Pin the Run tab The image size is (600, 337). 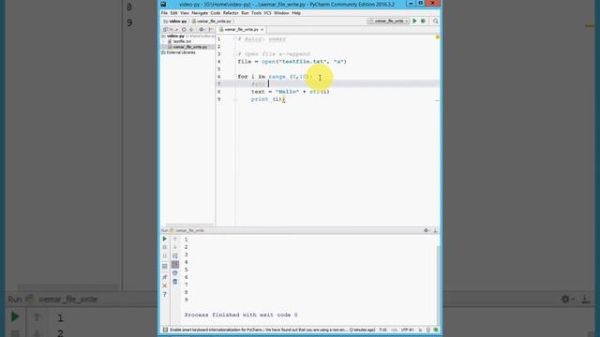165,277
